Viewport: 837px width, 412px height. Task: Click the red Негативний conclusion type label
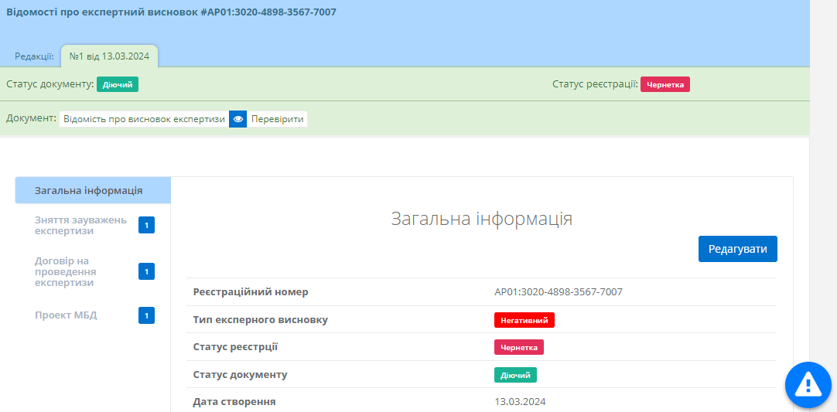point(524,320)
